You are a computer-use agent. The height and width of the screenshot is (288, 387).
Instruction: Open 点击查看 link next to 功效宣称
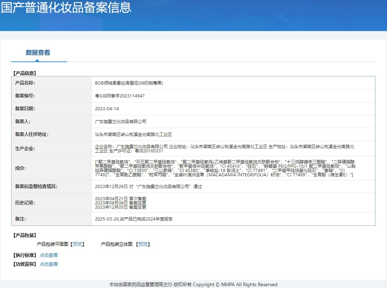(x=49, y=264)
